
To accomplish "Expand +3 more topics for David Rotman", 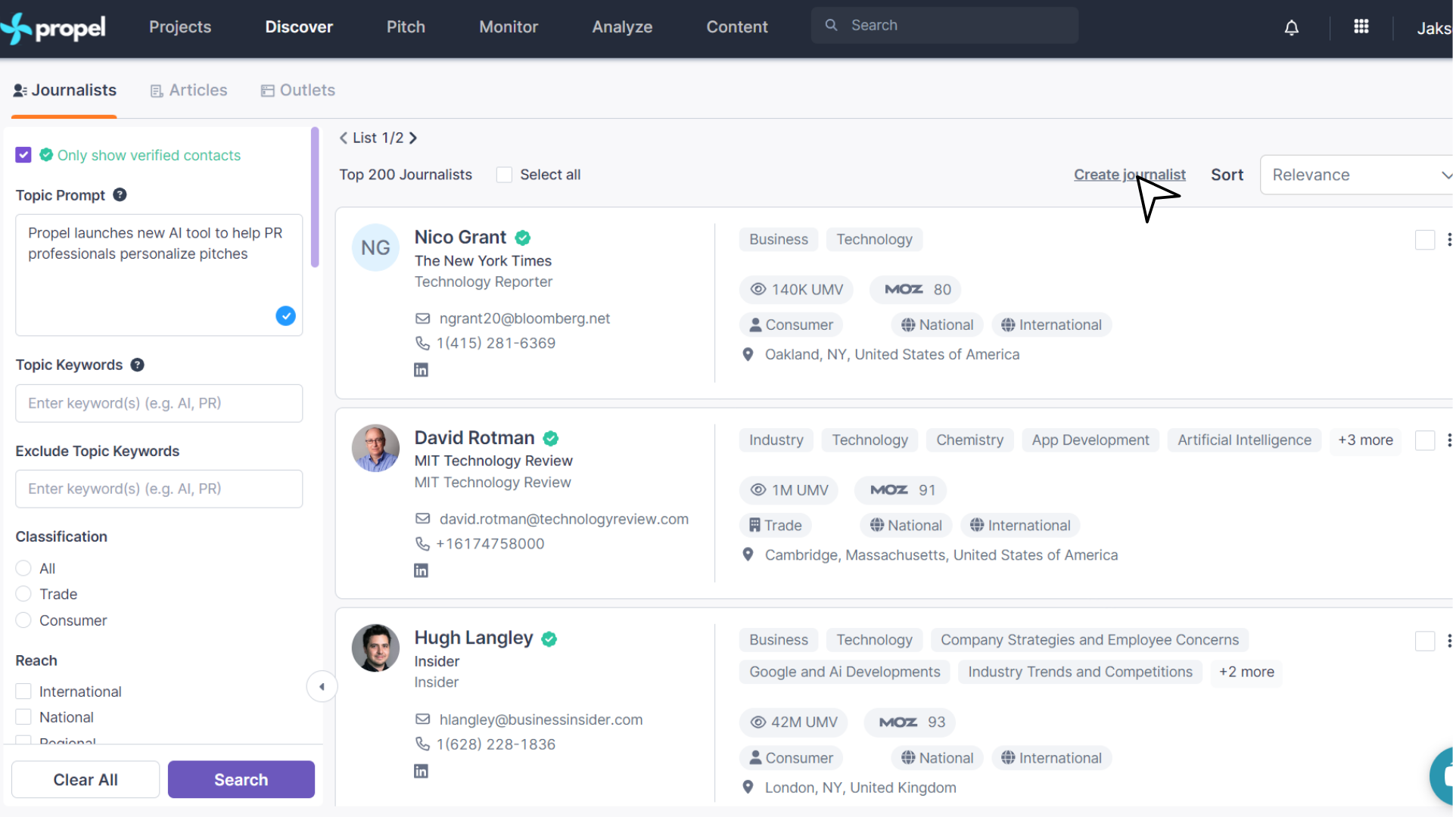I will tap(1365, 440).
